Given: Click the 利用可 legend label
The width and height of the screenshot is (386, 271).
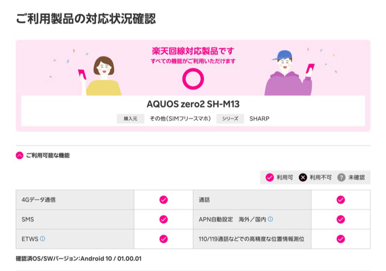Looking at the screenshot, I should (285, 177).
